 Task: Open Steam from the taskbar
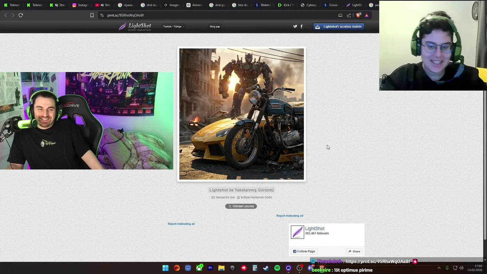click(266, 268)
